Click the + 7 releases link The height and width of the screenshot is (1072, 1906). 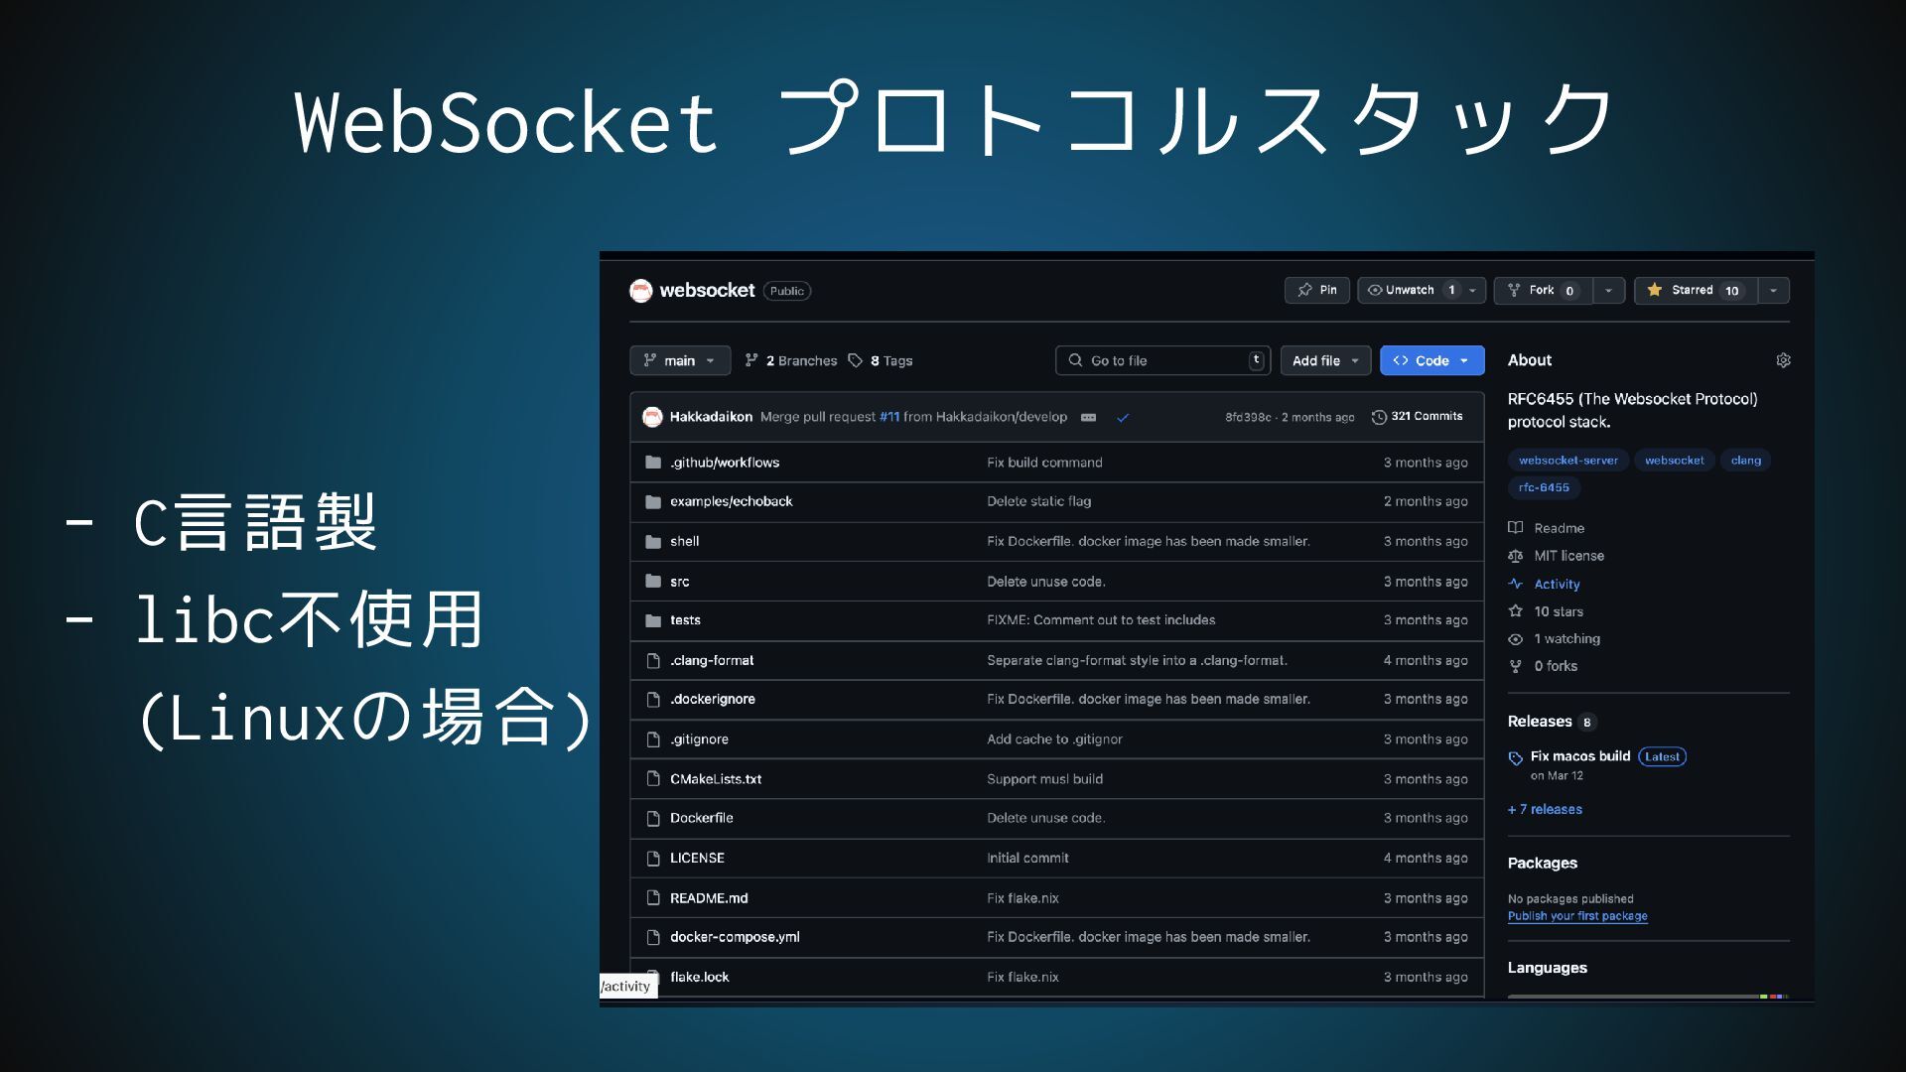click(1545, 809)
